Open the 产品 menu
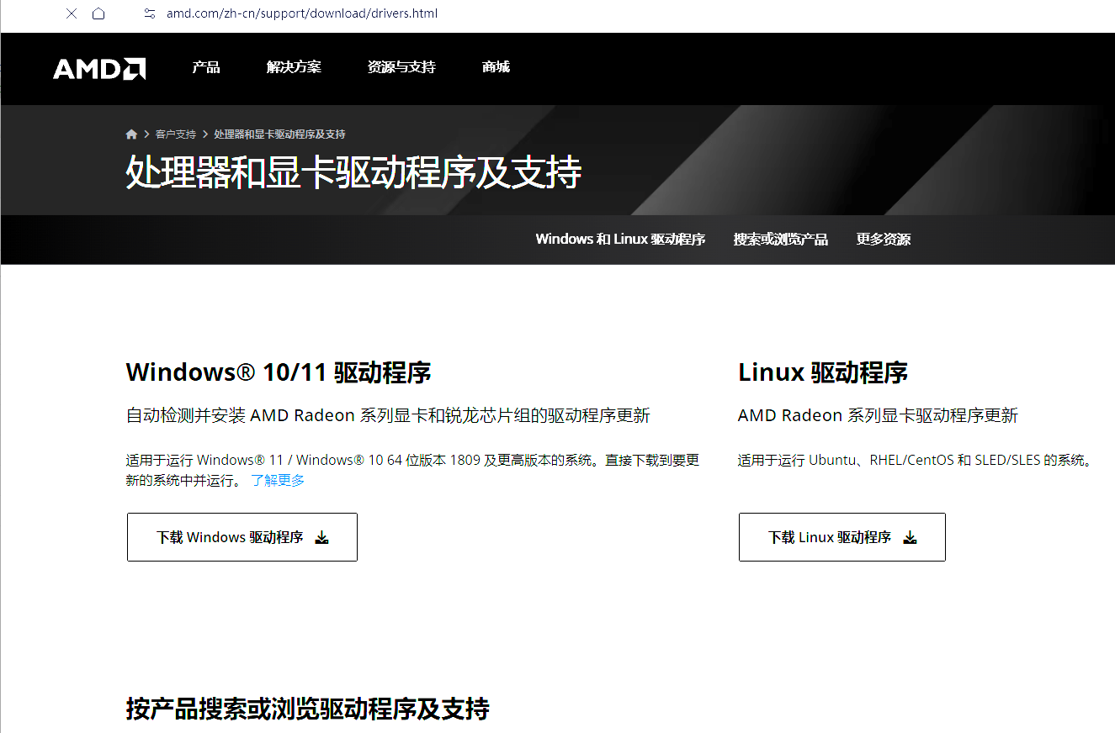Image resolution: width=1115 pixels, height=733 pixels. point(206,67)
